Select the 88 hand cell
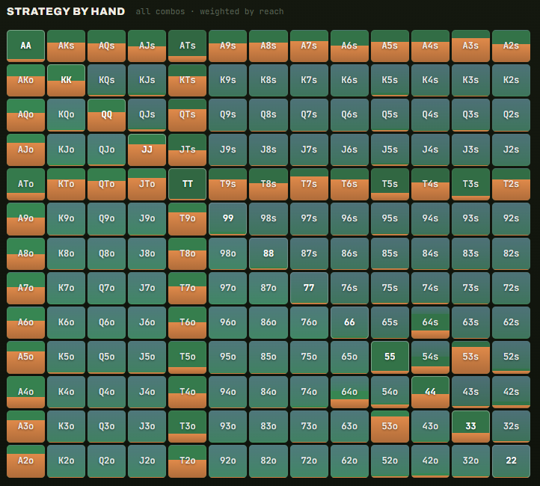Image resolution: width=540 pixels, height=486 pixels. 269,253
